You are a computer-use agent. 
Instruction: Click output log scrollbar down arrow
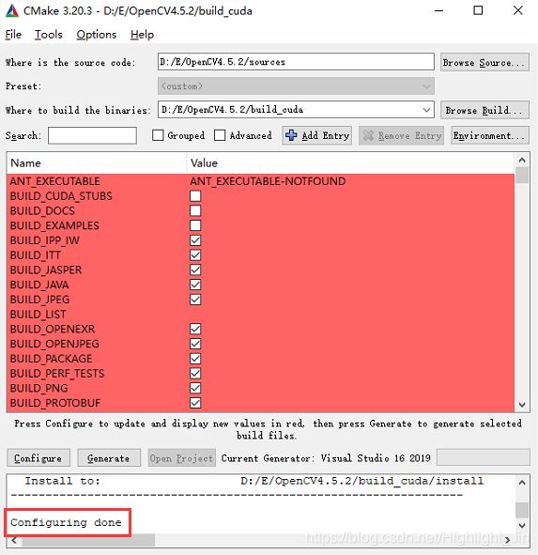522,525
